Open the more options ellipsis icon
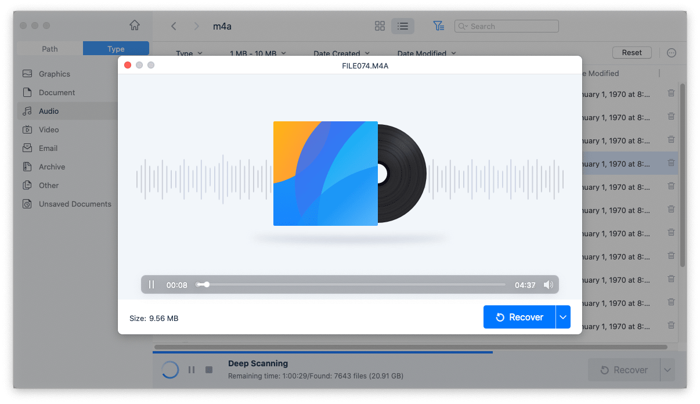700x404 pixels. pyautogui.click(x=672, y=53)
